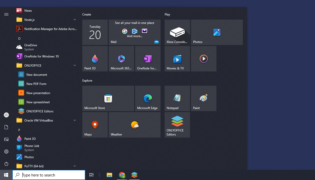
Task: Open Phone Link app
Action: click(46, 148)
